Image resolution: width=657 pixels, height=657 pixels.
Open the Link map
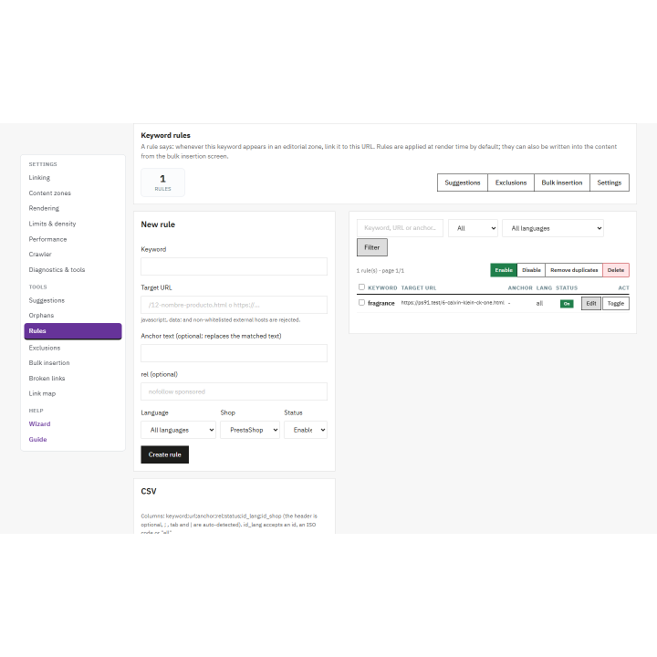coord(42,393)
